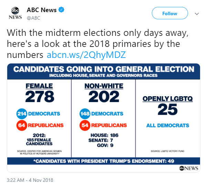
Task: Open the candidates infographic image
Action: pyautogui.click(x=104, y=118)
